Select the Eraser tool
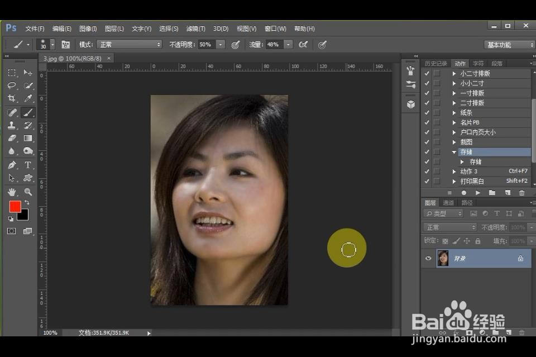The width and height of the screenshot is (536, 357). [x=12, y=138]
